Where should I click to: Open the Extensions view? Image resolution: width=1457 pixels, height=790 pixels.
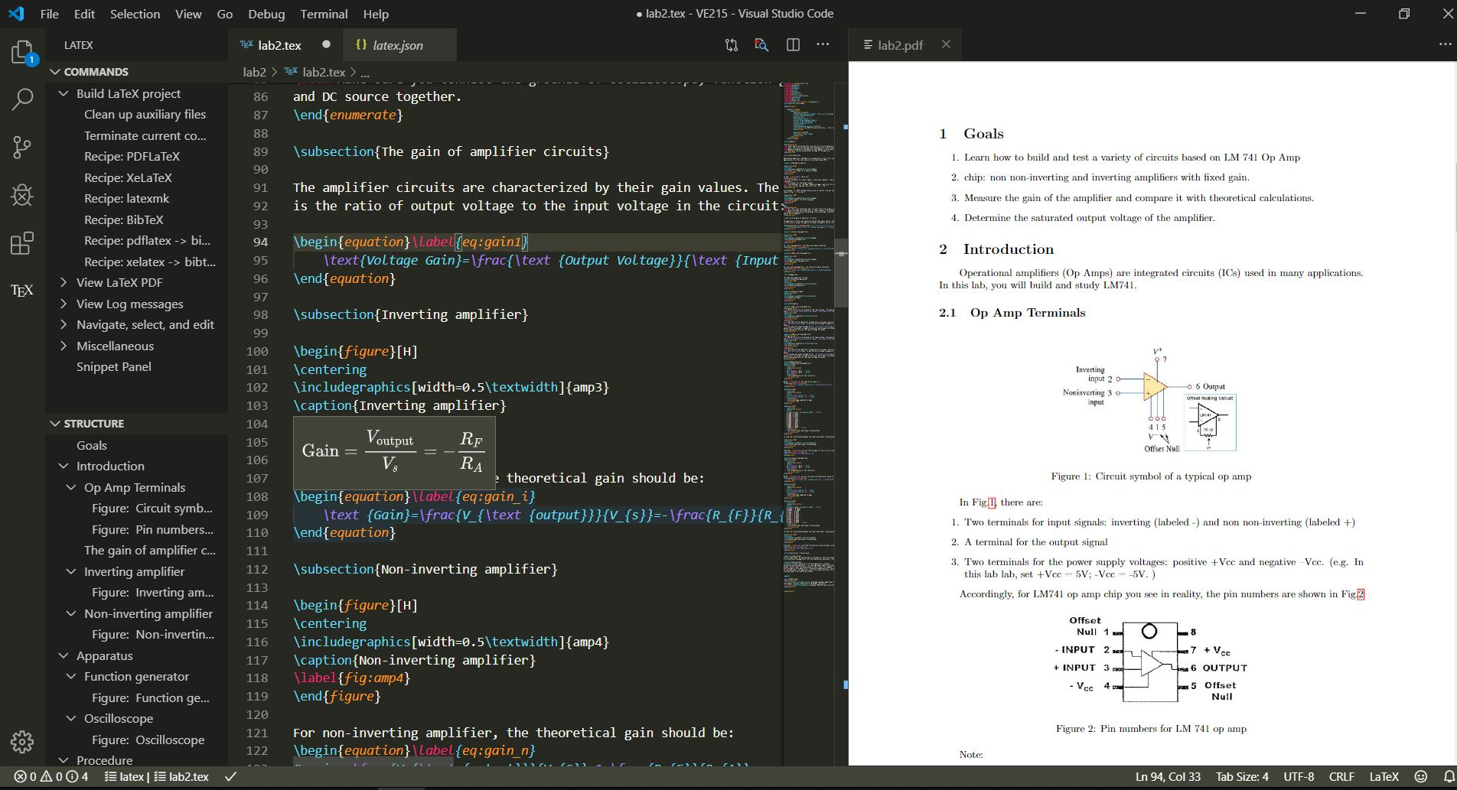pos(22,243)
